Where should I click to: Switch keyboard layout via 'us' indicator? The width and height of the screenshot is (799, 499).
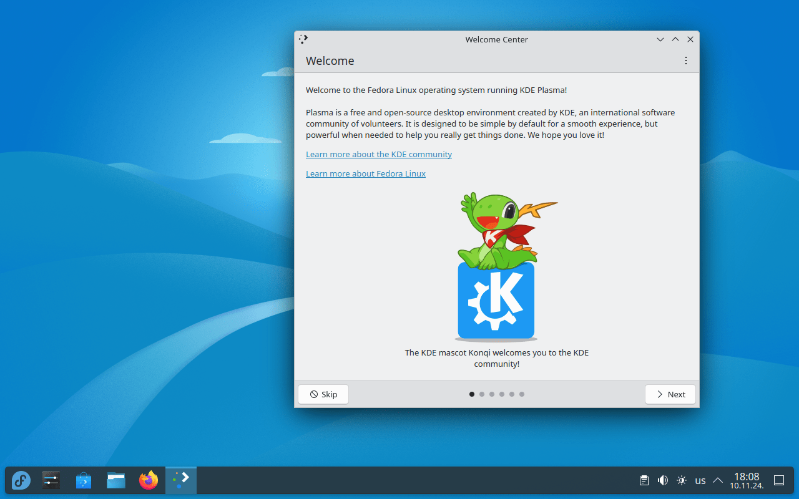[700, 480]
